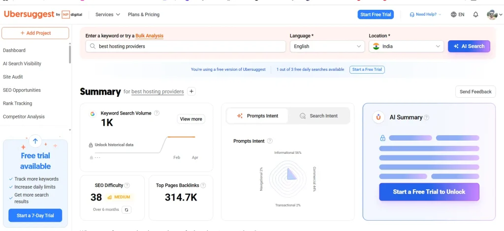
Task: Click the magnifier icon in keyword field
Action: tap(93, 46)
